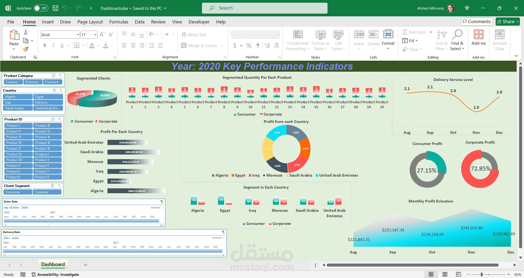Add a new sheet with plus button
Viewport: 524px width, 278px height.
pyautogui.click(x=85, y=265)
